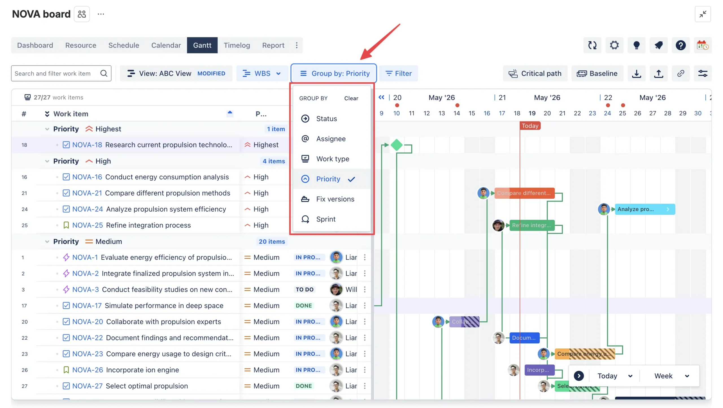
Task: Click the timeline back double chevron
Action: click(381, 97)
